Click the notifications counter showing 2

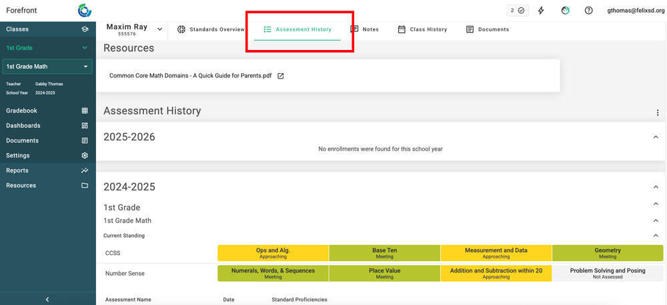517,11
